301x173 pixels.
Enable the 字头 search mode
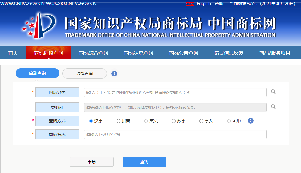(x=201, y=121)
